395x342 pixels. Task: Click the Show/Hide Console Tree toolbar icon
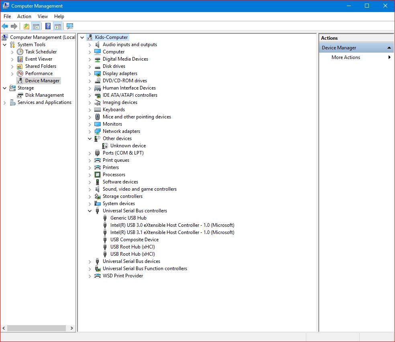tap(36, 26)
